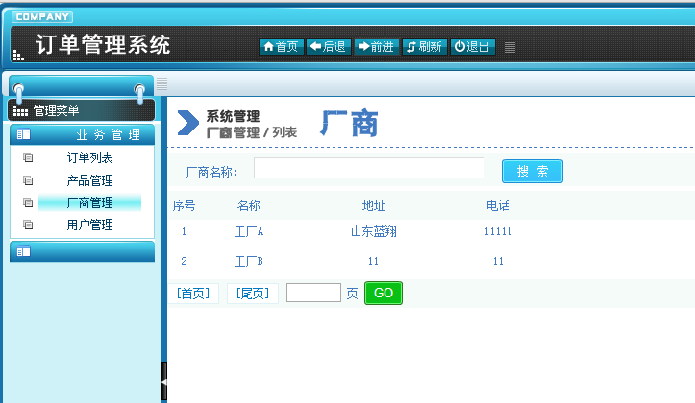Go back with the 后退 button
Viewport: 695px width, 403px height.
pyautogui.click(x=329, y=46)
